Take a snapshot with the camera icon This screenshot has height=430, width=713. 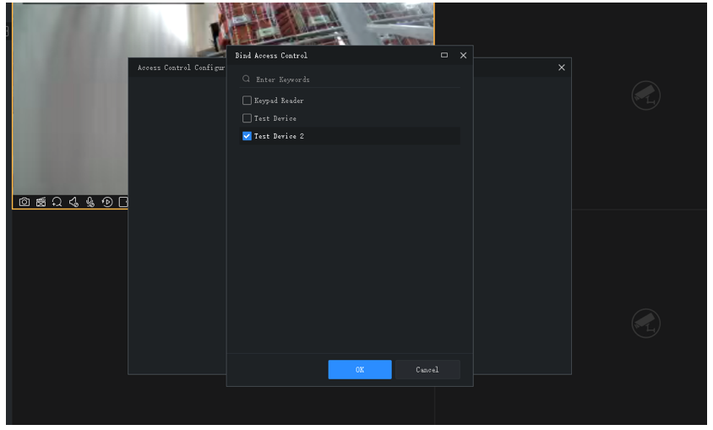(x=24, y=202)
